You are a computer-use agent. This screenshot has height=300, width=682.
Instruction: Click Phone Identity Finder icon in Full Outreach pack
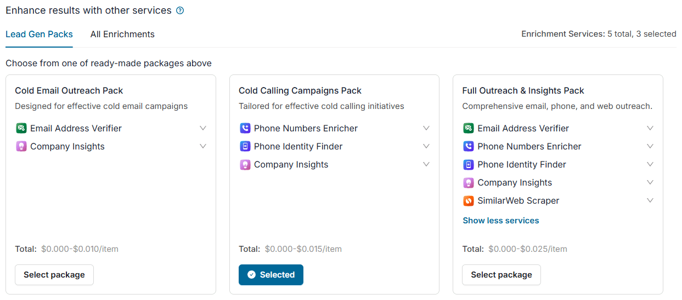tap(469, 164)
